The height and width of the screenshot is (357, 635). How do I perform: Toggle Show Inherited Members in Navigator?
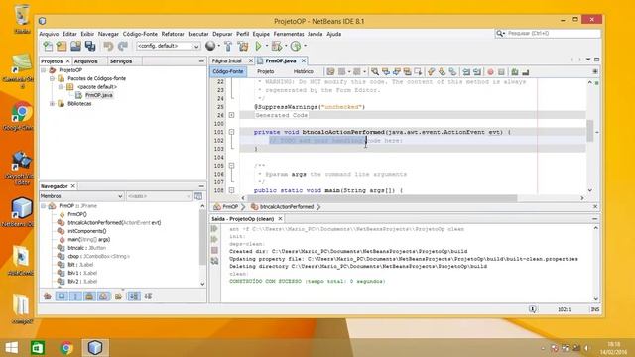48,297
